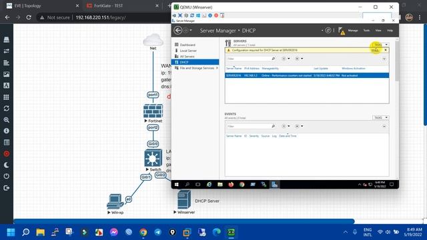This screenshot has width=427, height=240.
Task: Sort servers by Last Update column
Action: 320,68
